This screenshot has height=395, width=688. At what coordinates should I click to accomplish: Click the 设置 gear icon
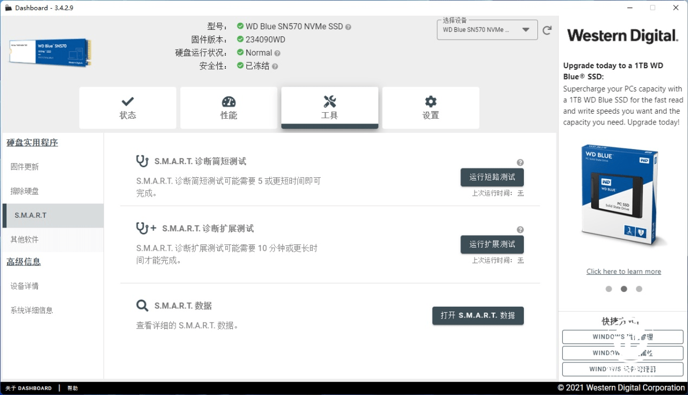click(x=431, y=101)
